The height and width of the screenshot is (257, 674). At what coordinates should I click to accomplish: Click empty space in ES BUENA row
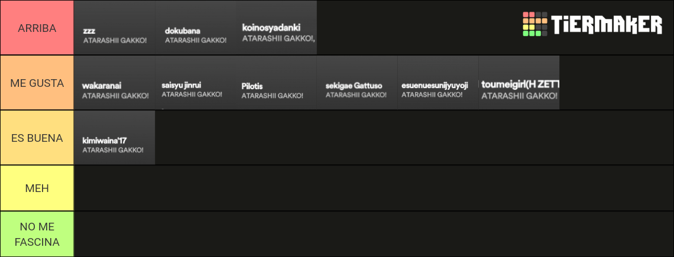(414, 138)
